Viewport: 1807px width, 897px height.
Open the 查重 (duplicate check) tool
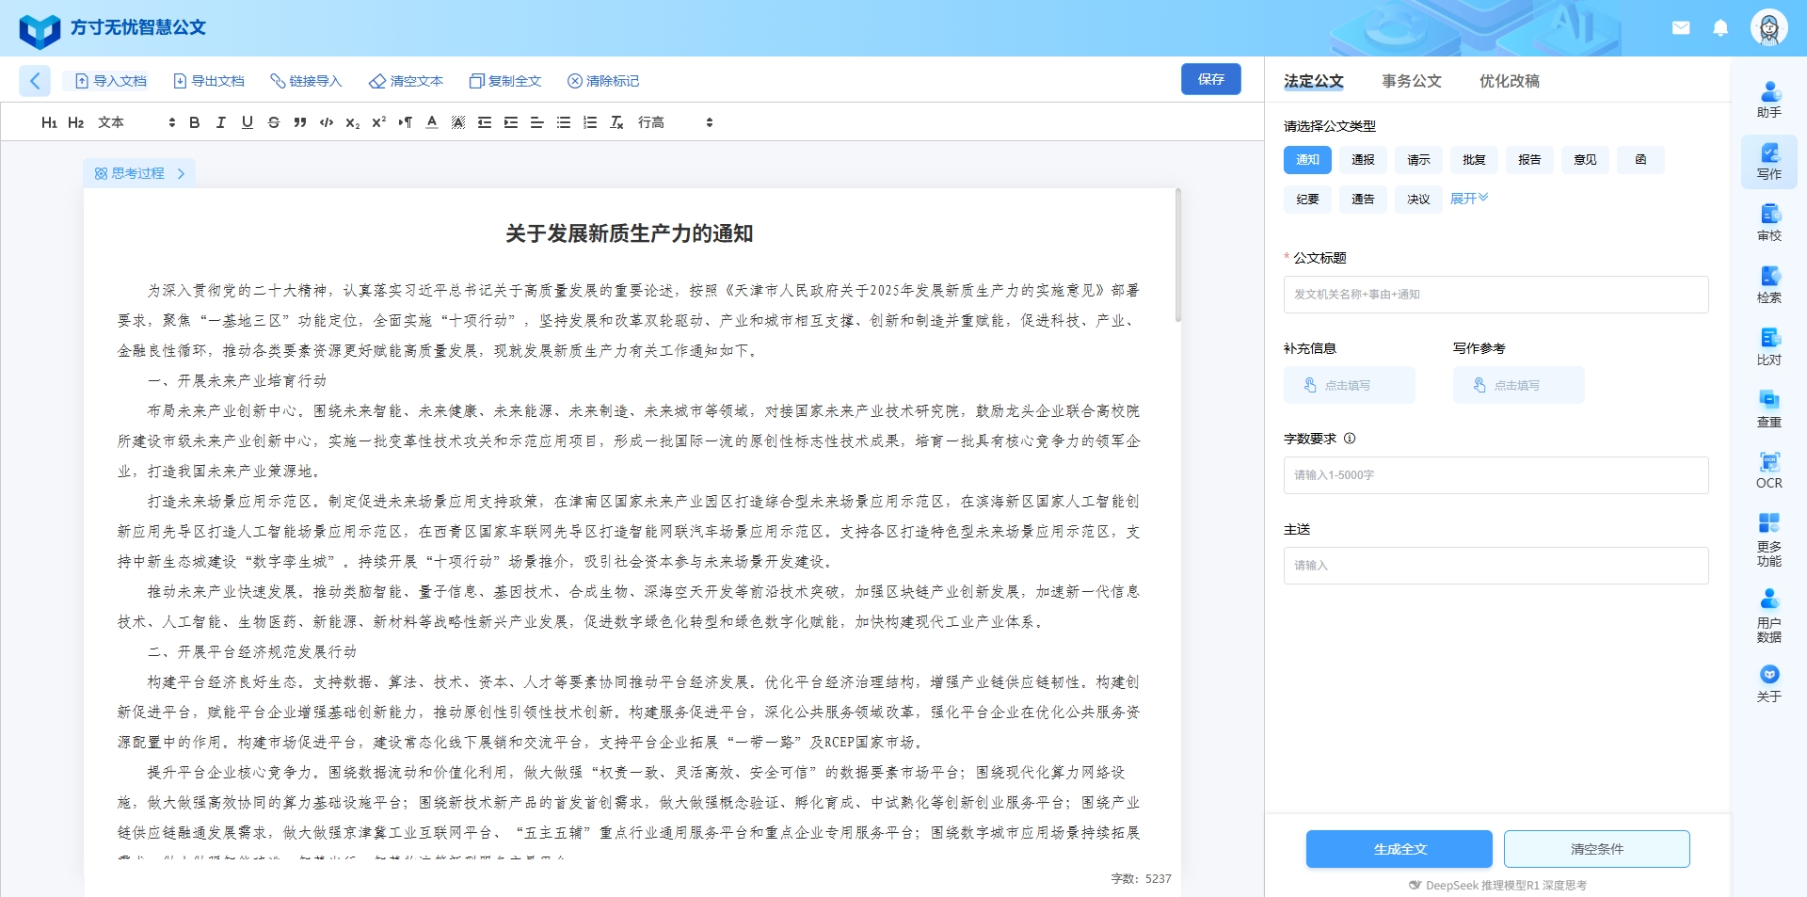[x=1768, y=407]
